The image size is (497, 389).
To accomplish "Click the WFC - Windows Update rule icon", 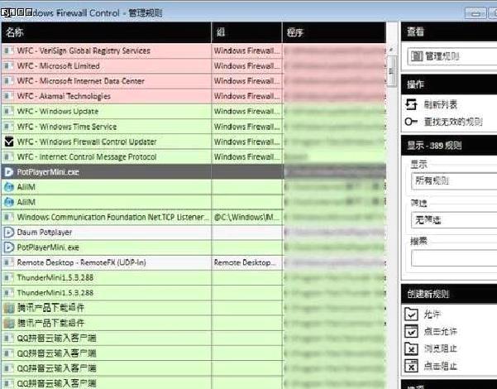I will tap(8, 112).
